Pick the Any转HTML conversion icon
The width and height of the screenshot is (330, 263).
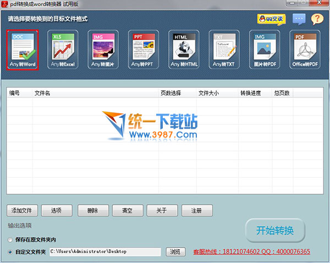click(184, 49)
